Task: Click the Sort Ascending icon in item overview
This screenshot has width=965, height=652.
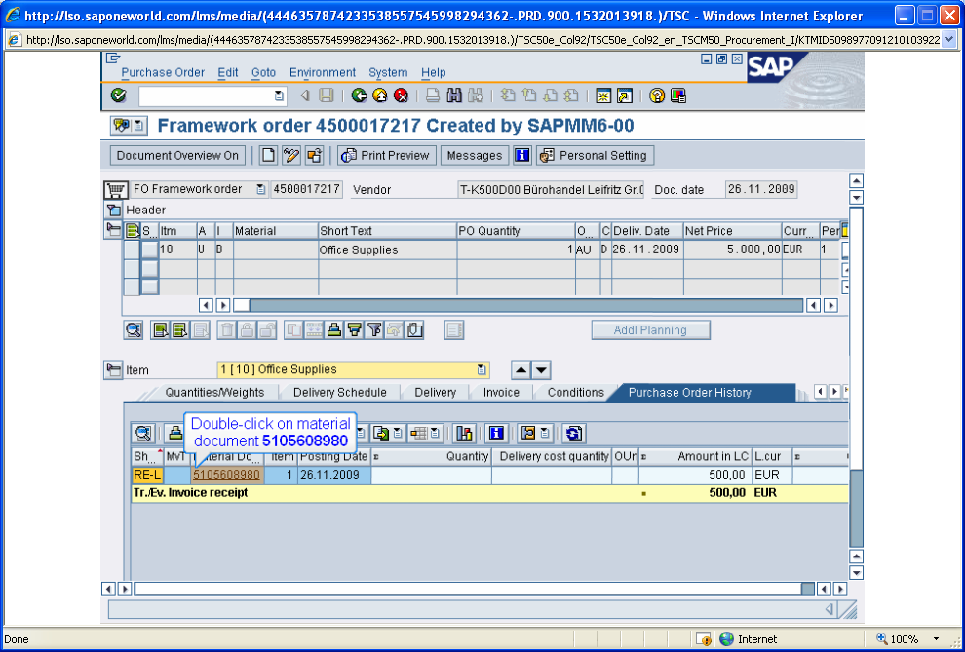Action: pos(334,330)
